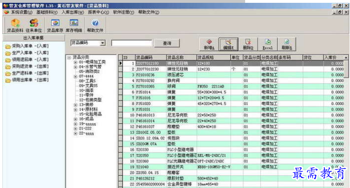Screen dimensions: 350x188
Task: Collapse the 货品分类 root tree node
Action: coord(69,58)
